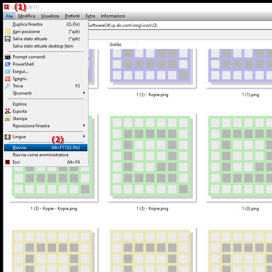Click the file name label 1 (1) - Kopie.png
This screenshot has width=272, height=272.
point(152,95)
